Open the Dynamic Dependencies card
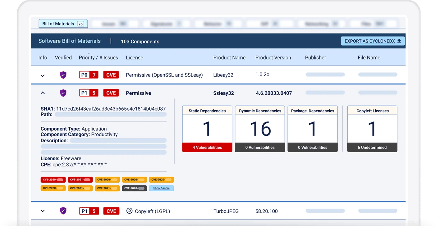This screenshot has width=435, height=226. click(x=260, y=129)
